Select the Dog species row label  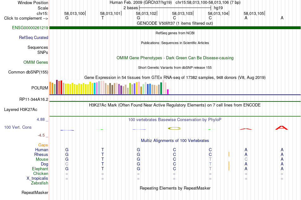45,164
